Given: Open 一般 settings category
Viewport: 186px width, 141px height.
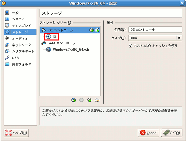Looking at the screenshot, I should click(15, 13).
